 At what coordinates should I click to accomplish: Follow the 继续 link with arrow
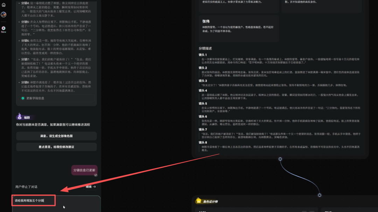[x=90, y=187]
